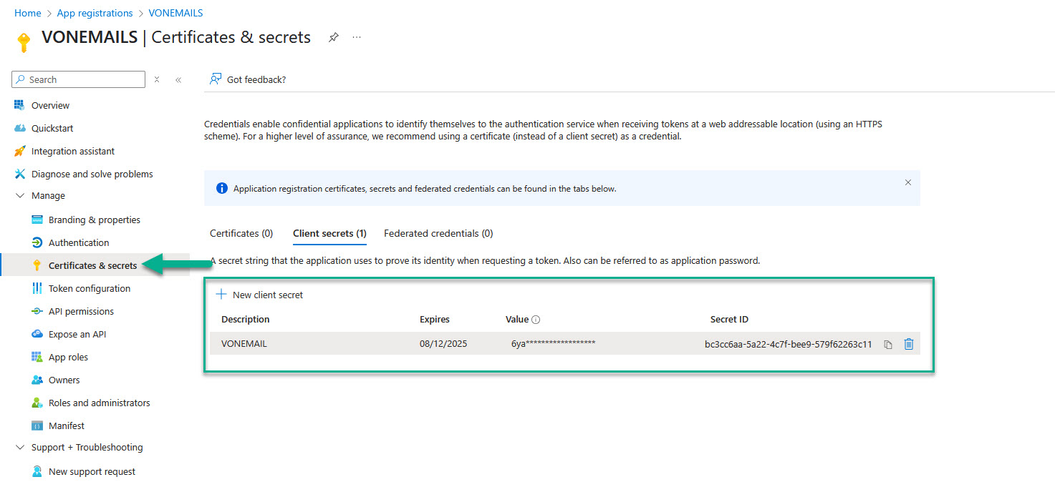Click the Roles and administrators icon
The height and width of the screenshot is (492, 1055).
[37, 403]
